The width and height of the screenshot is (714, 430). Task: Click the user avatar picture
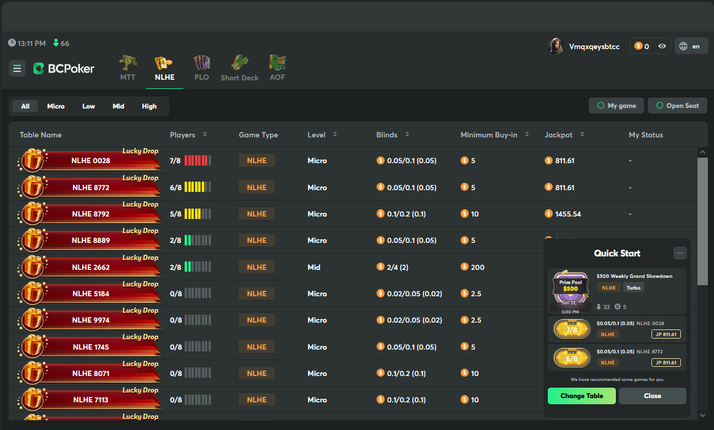pyautogui.click(x=556, y=46)
